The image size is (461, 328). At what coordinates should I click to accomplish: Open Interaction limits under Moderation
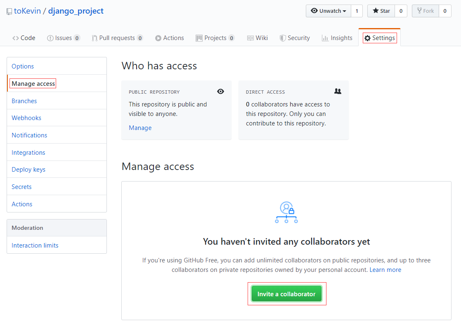35,245
